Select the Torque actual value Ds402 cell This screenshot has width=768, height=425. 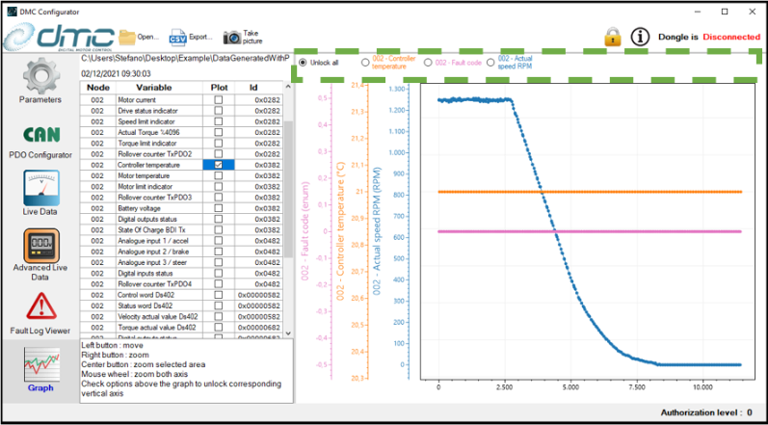tap(159, 327)
